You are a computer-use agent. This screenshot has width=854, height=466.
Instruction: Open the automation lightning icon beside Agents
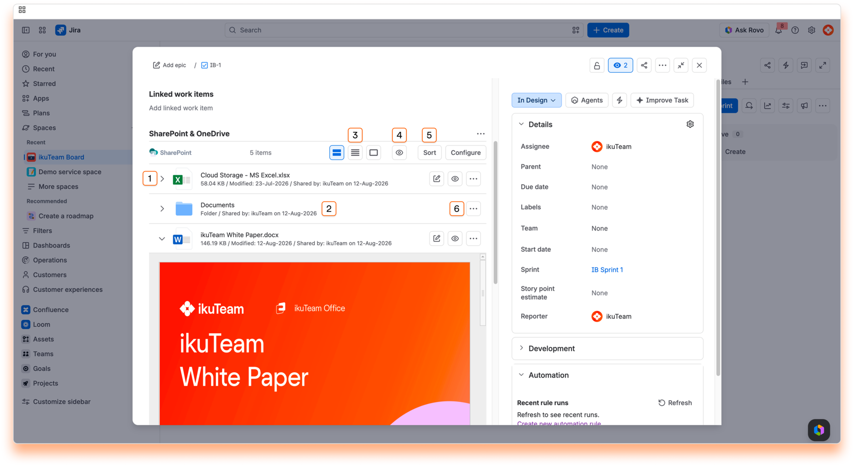pos(620,100)
